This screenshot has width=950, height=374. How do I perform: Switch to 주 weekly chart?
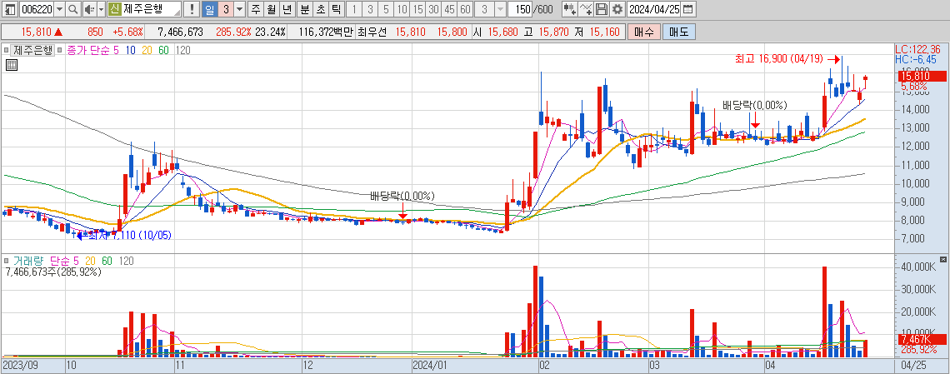[x=255, y=9]
